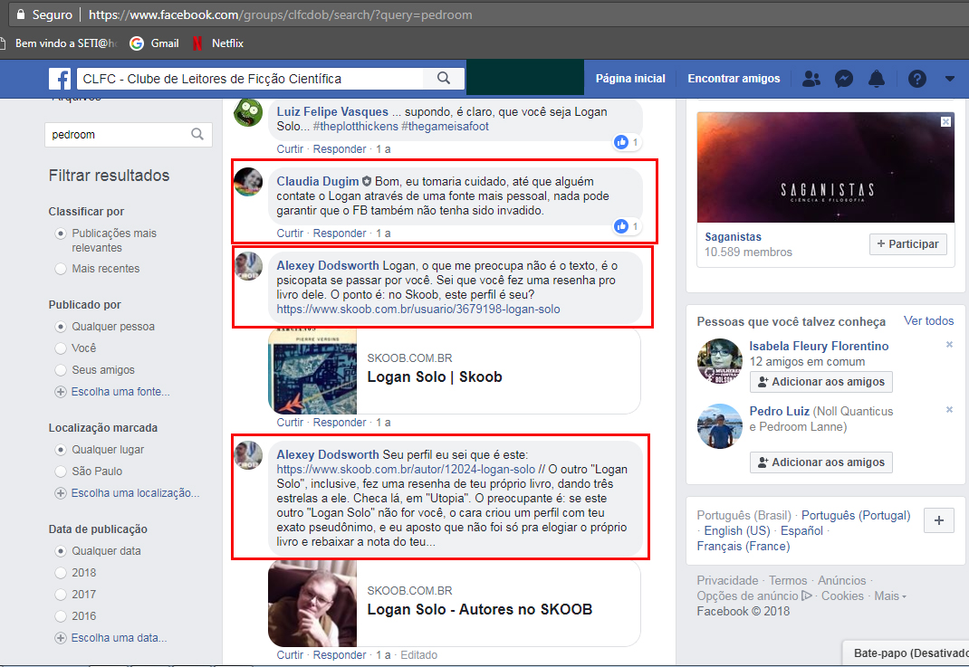Open the skoob.com.br/usuario/3679198-logan-solo link
969x667 pixels.
click(x=418, y=309)
